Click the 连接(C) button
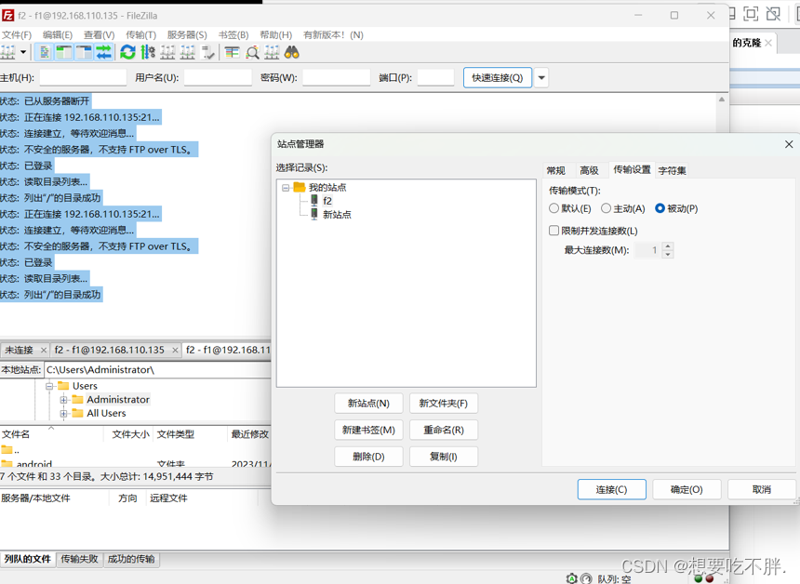Viewport: 800px width, 584px height. (x=612, y=490)
